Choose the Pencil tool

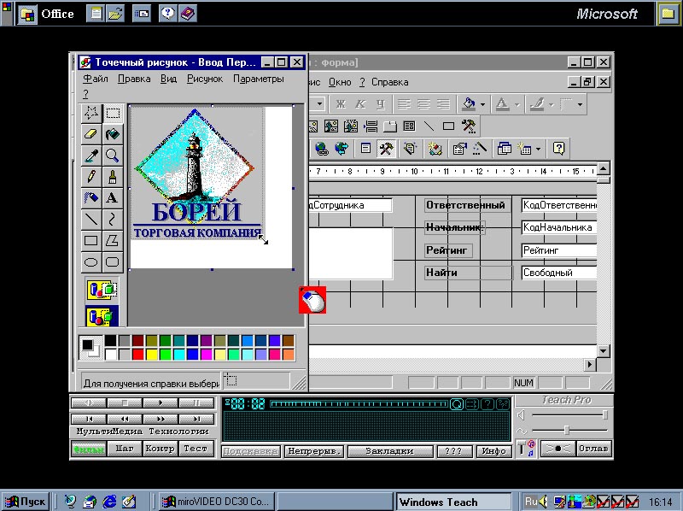91,177
